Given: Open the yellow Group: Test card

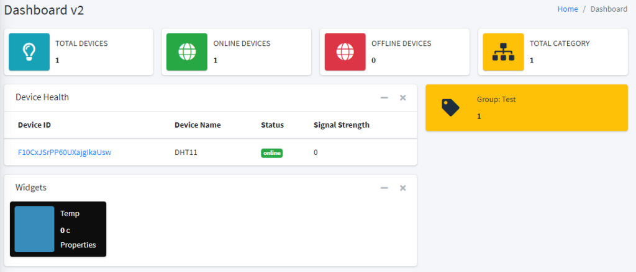Looking at the screenshot, I should pyautogui.click(x=527, y=108).
